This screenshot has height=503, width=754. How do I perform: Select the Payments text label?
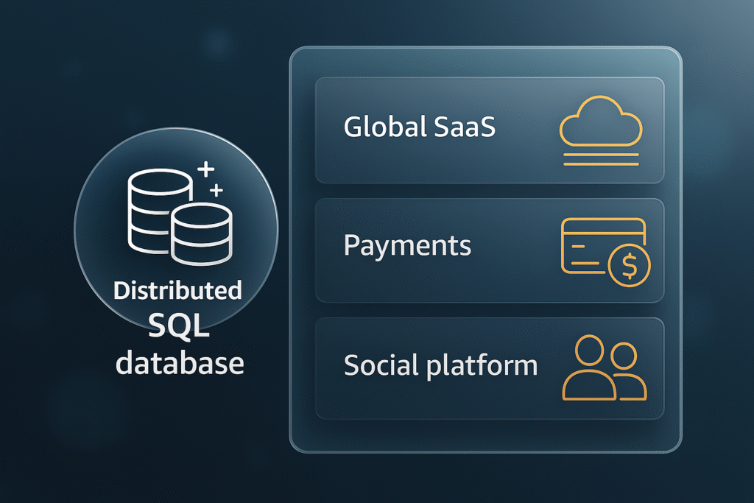[407, 245]
